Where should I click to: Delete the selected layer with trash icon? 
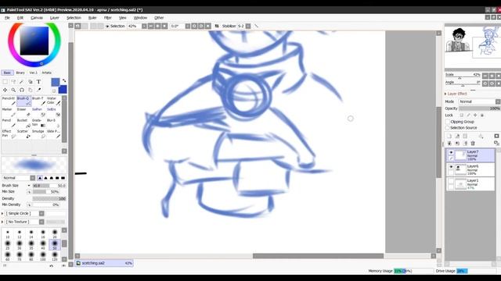coord(473,144)
